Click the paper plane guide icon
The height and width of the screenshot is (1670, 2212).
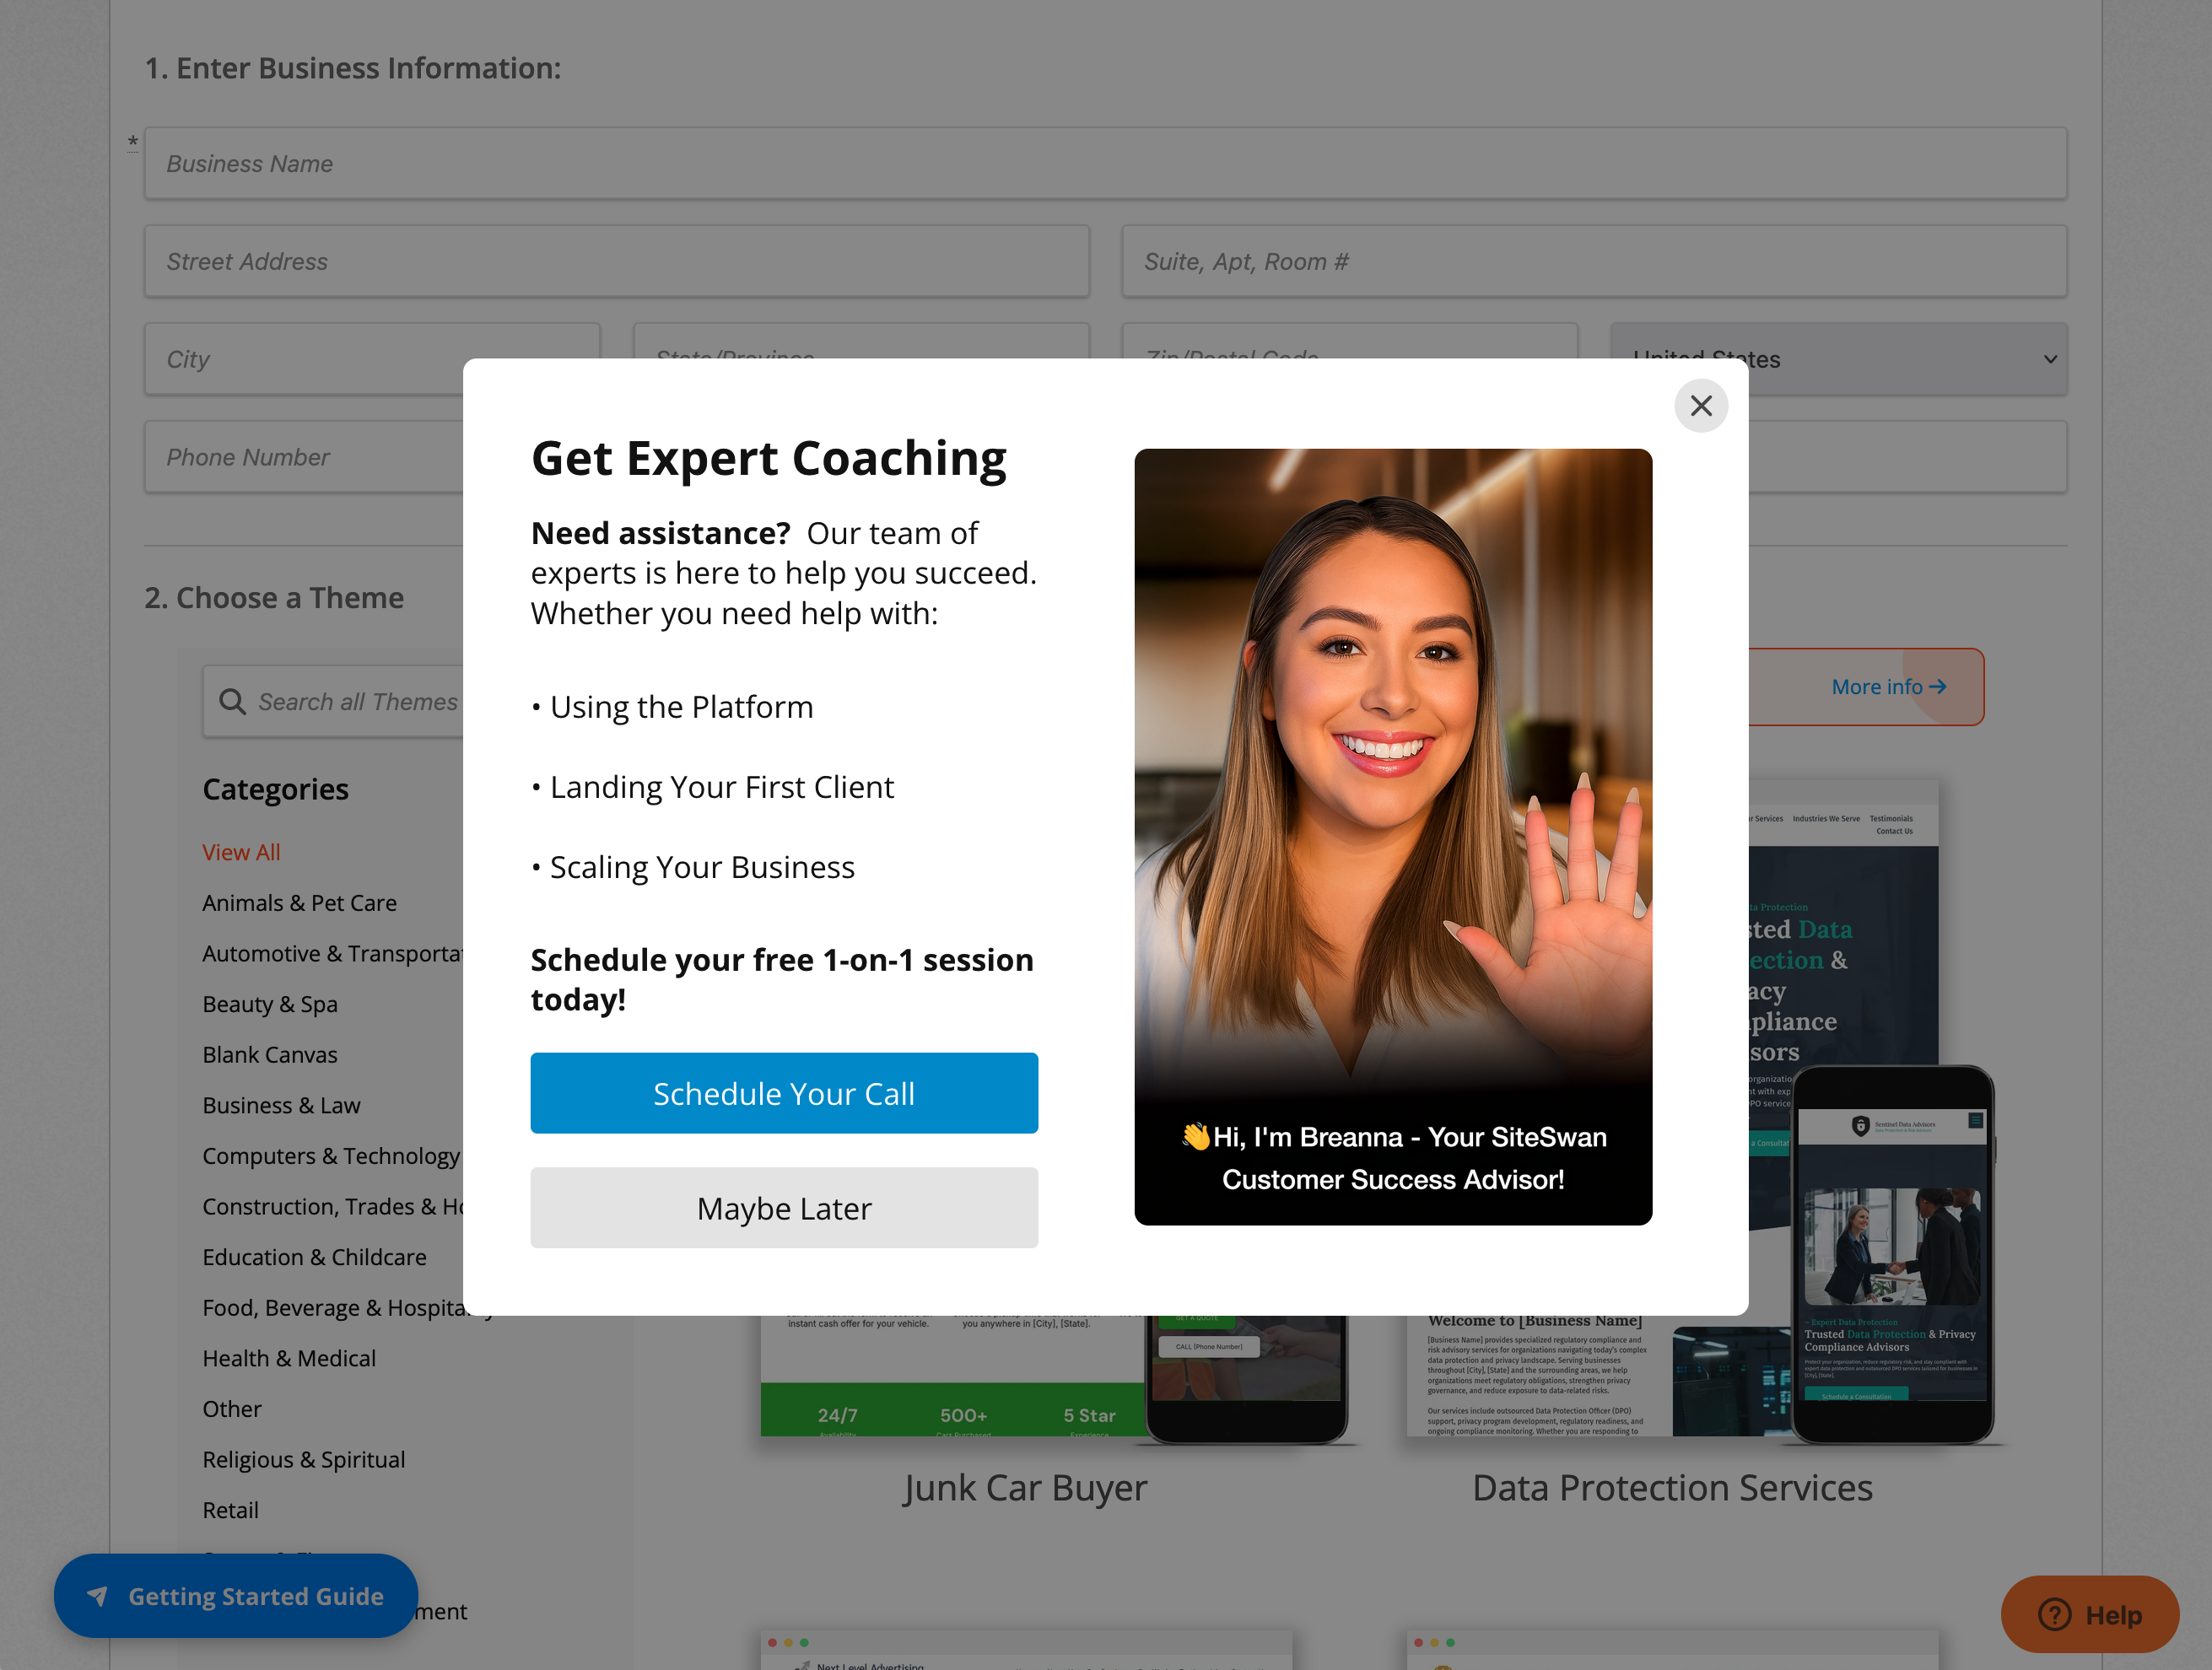coord(97,1596)
